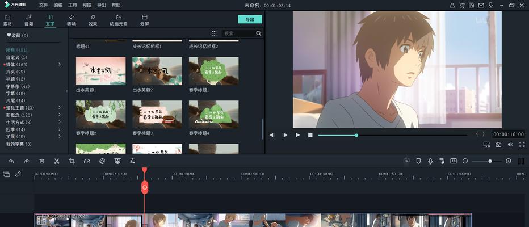Image resolution: width=529 pixels, height=227 pixels.
Task: Delete the selected clip with trash icon
Action: coord(41,161)
